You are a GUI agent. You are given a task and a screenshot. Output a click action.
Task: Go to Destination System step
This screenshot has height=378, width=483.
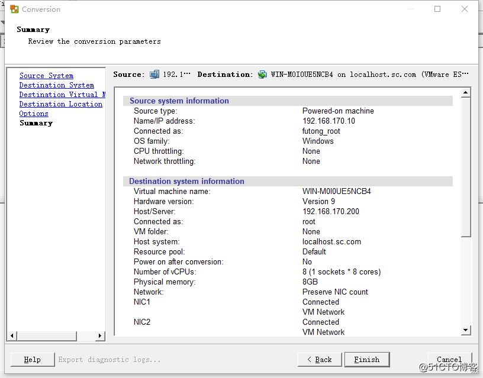pos(57,85)
